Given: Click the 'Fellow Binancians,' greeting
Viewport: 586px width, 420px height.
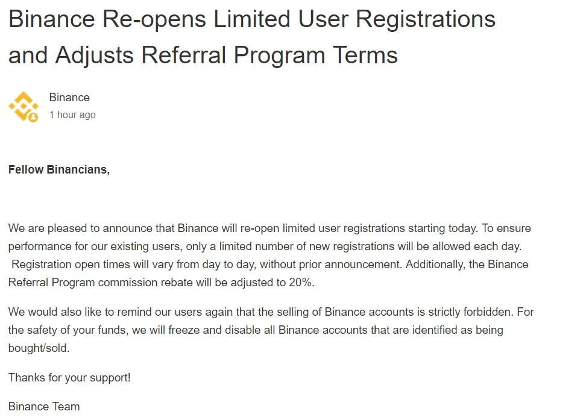Looking at the screenshot, I should pos(59,170).
